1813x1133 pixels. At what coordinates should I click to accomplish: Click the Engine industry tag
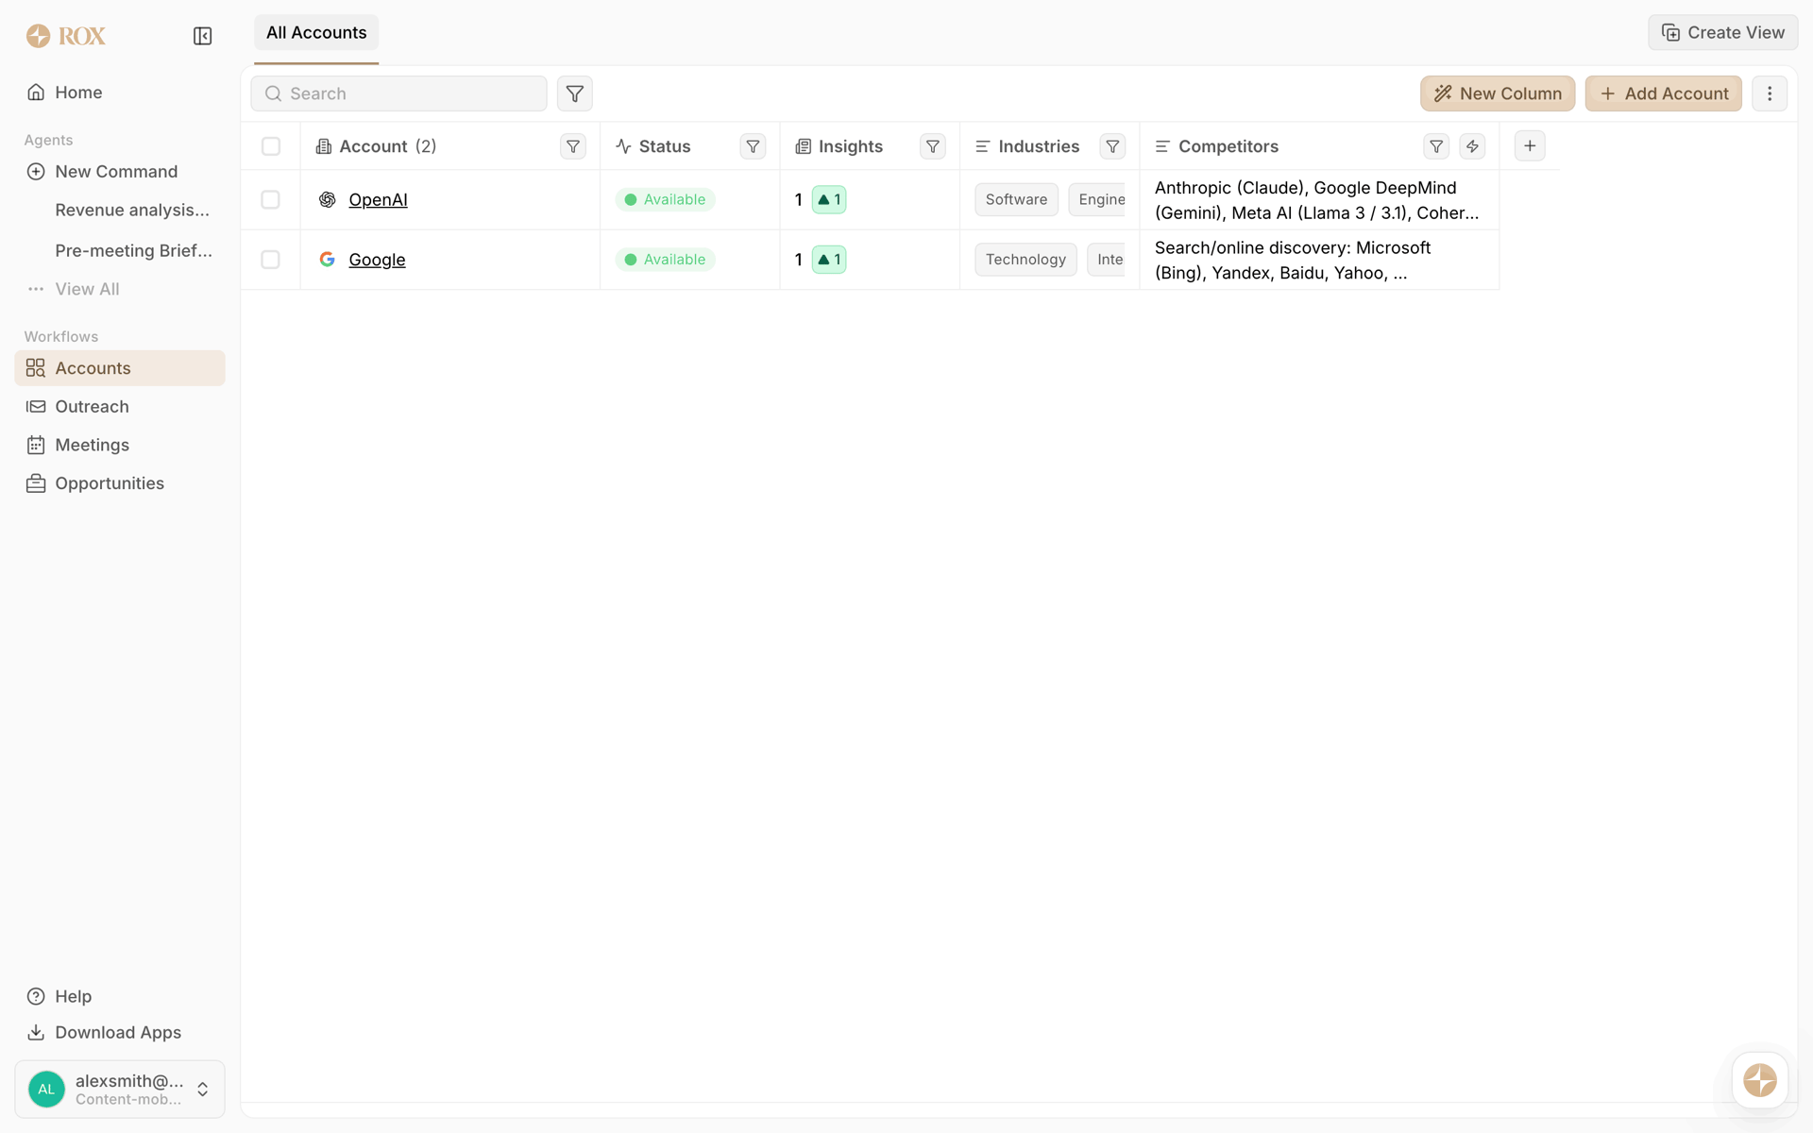click(1097, 200)
